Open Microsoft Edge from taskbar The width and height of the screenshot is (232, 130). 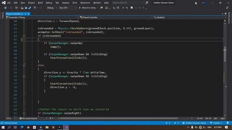coord(22,127)
